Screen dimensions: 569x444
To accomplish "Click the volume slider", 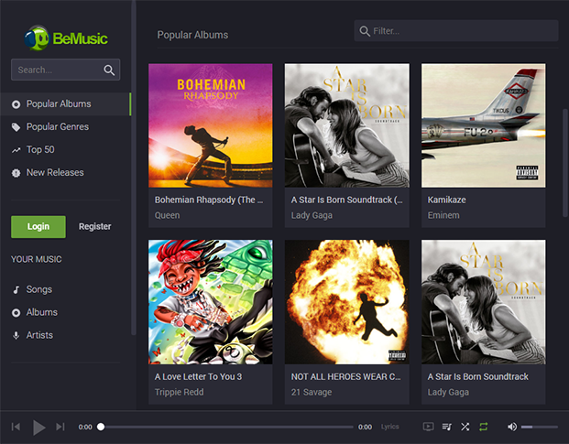I will (x=539, y=427).
